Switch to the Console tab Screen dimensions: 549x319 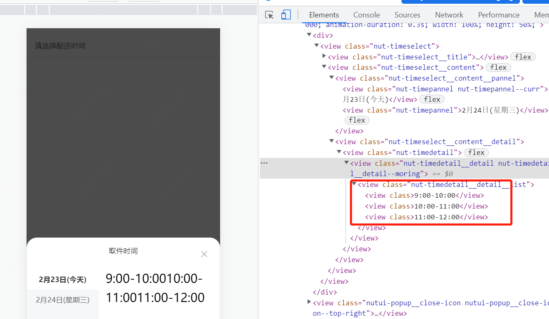coord(367,15)
